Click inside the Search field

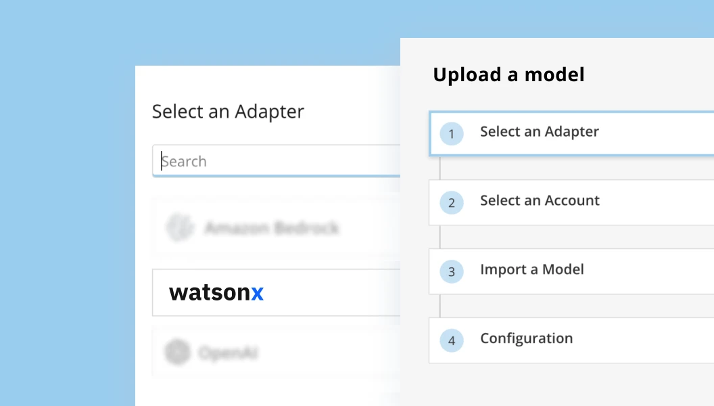pos(270,160)
